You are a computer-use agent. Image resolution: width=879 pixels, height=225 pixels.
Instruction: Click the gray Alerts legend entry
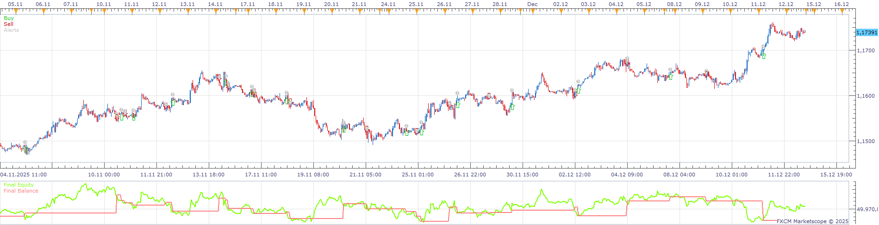pyautogui.click(x=11, y=30)
